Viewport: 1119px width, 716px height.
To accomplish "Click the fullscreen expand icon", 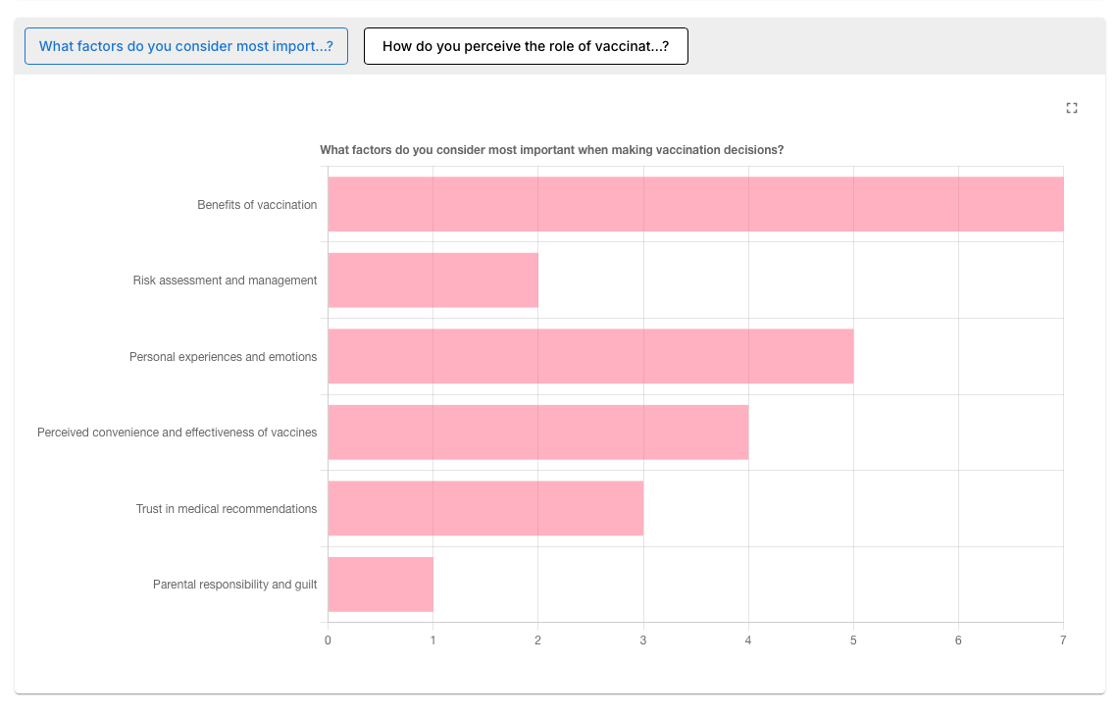I will pos(1071,108).
